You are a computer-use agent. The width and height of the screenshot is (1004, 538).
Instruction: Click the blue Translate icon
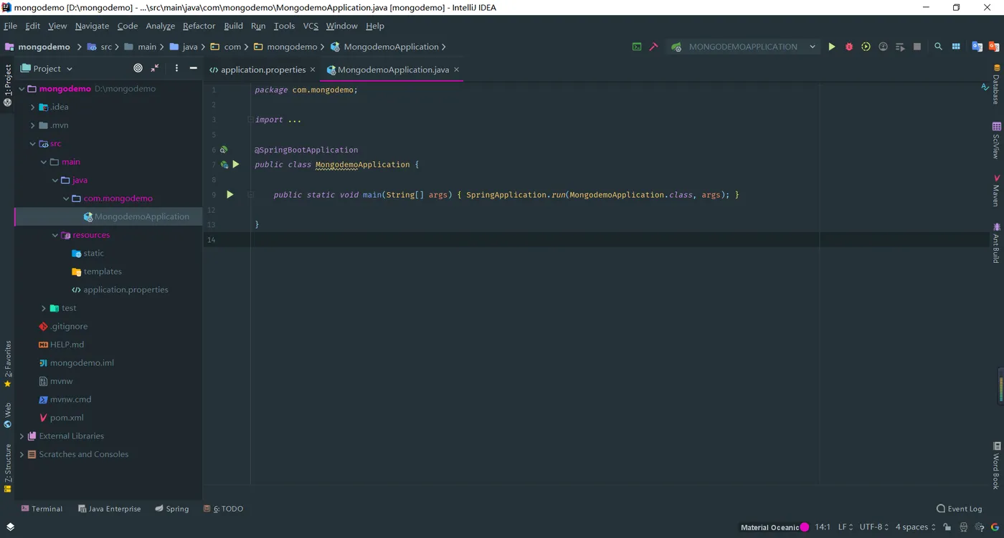(977, 47)
